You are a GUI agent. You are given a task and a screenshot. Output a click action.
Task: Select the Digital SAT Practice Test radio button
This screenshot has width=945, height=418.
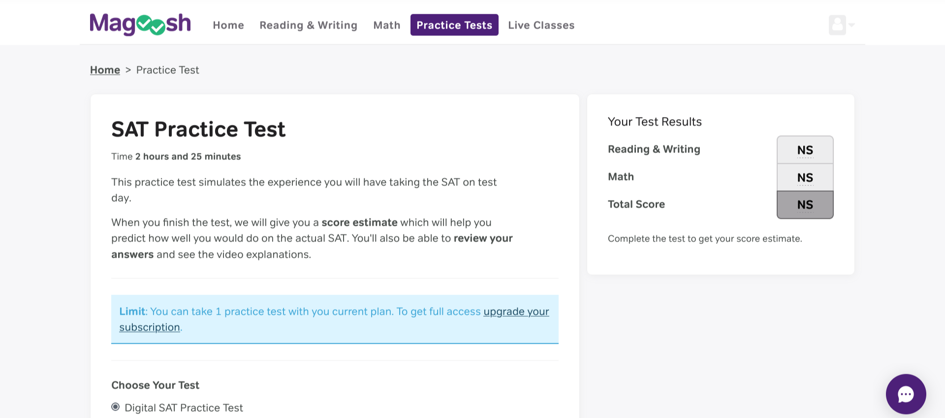pyautogui.click(x=116, y=407)
